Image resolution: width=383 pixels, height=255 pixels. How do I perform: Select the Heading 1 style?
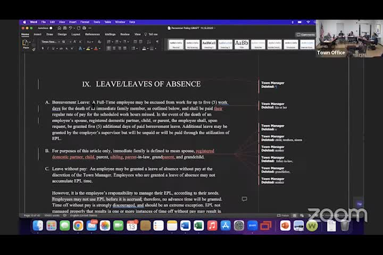click(x=209, y=44)
